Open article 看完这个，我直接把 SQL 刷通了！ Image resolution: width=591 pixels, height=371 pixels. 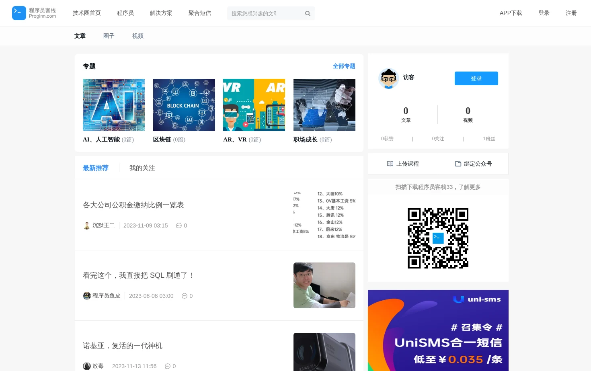coord(139,275)
